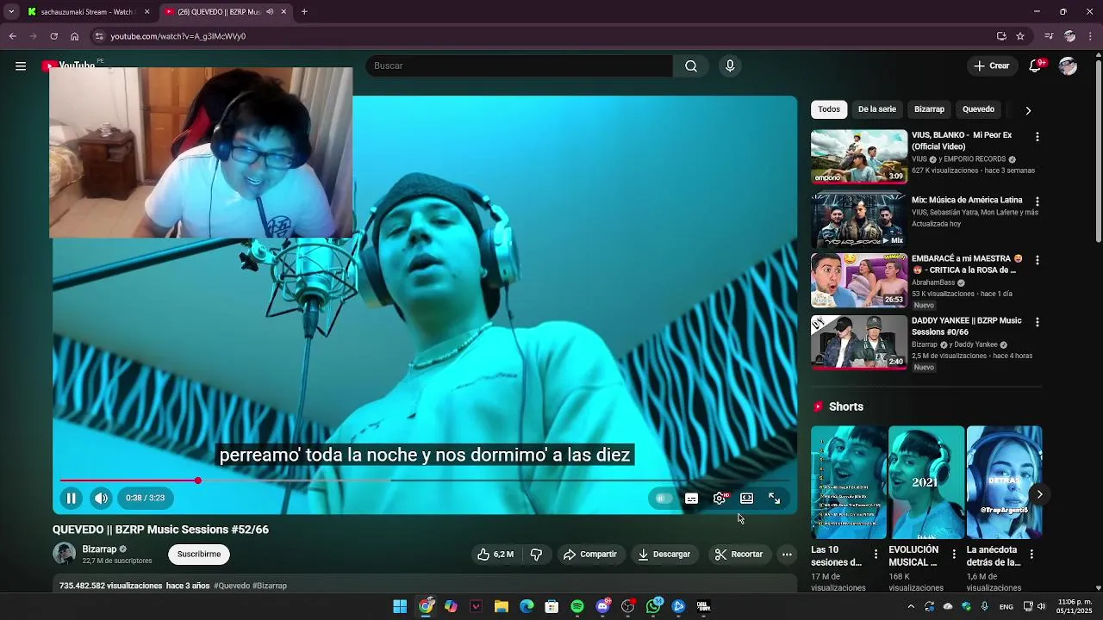Screen dimensions: 1103x620
Task: Dislike the video
Action: [536, 555]
